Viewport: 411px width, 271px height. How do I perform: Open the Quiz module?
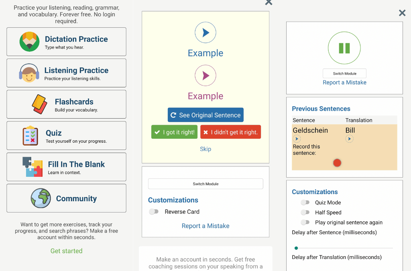click(67, 135)
